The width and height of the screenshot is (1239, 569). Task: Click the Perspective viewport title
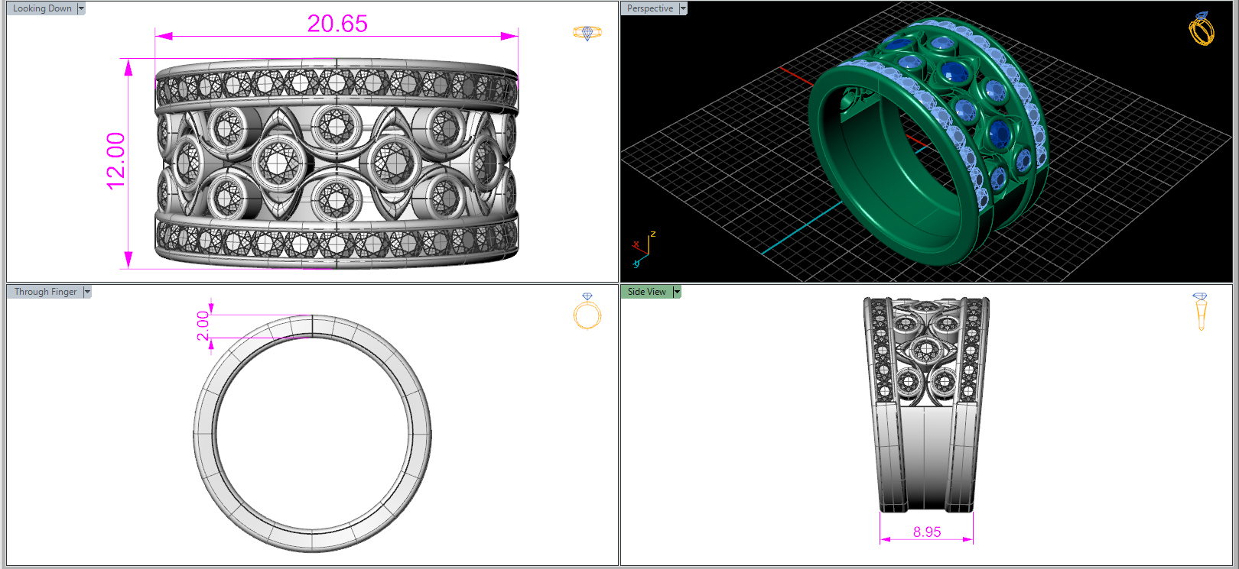[x=650, y=8]
